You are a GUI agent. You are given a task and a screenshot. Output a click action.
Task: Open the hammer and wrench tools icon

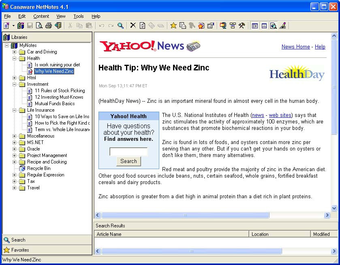tap(242, 25)
